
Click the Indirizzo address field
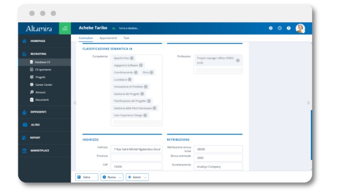[137, 149]
